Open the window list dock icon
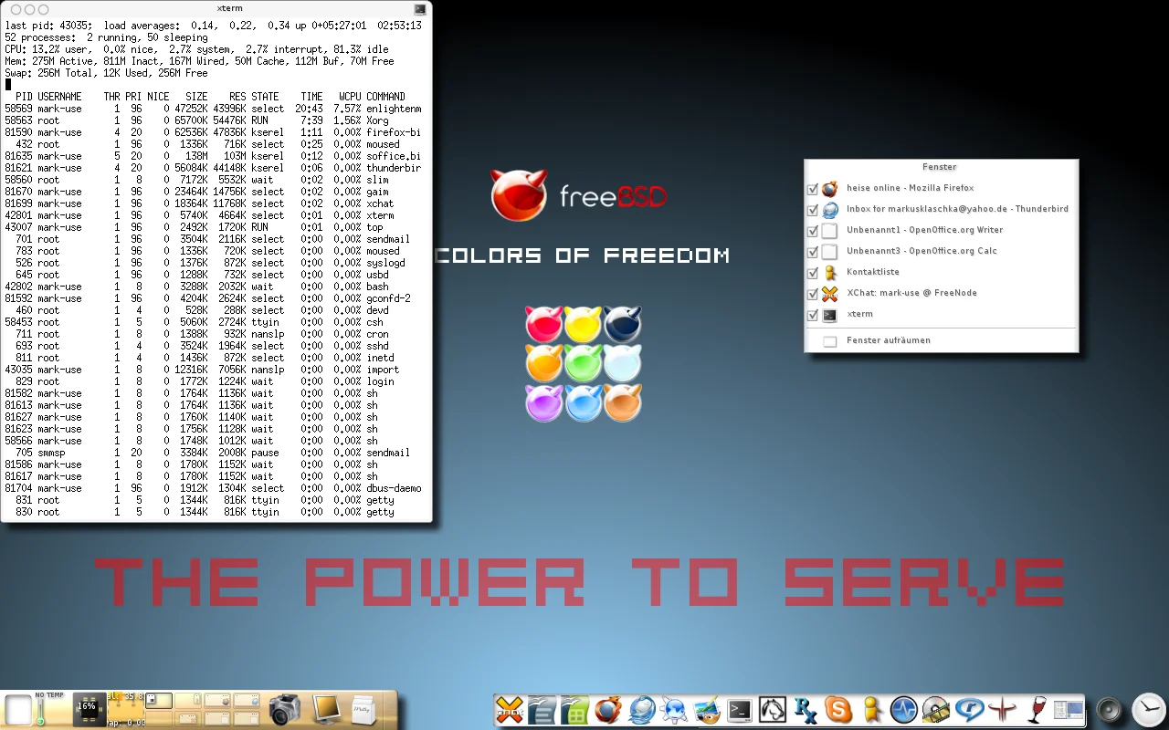Screen dimensions: 1169x730 coord(1069,709)
